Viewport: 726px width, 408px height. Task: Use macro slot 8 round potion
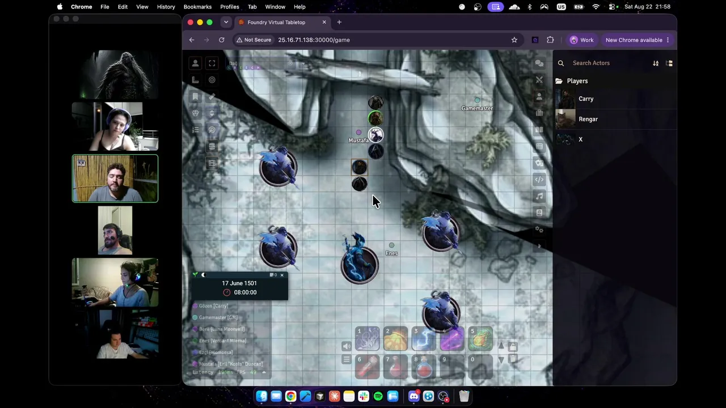424,367
